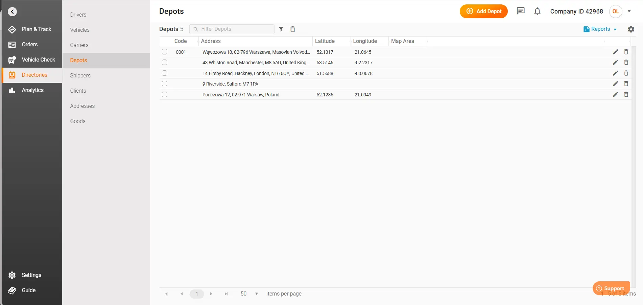The height and width of the screenshot is (305, 643).
Task: View notifications via the bell icon
Action: (537, 11)
